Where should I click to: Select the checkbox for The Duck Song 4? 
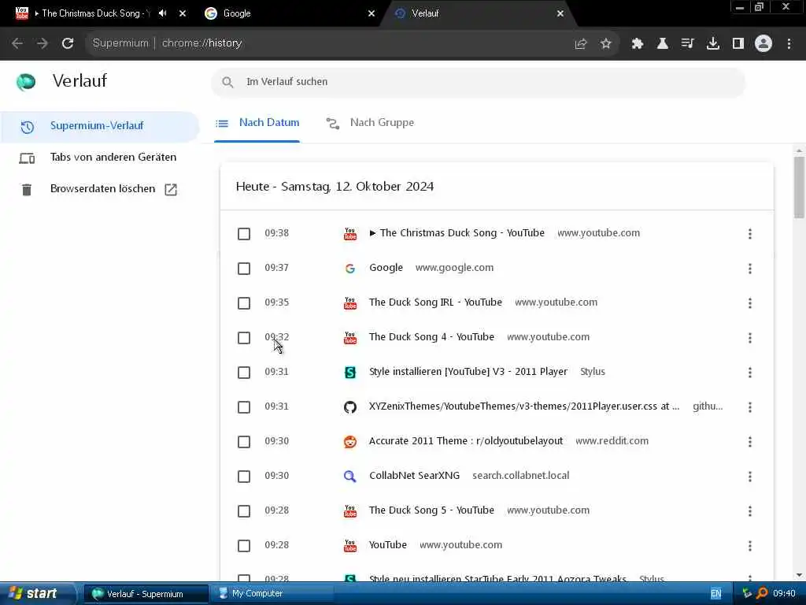click(244, 338)
